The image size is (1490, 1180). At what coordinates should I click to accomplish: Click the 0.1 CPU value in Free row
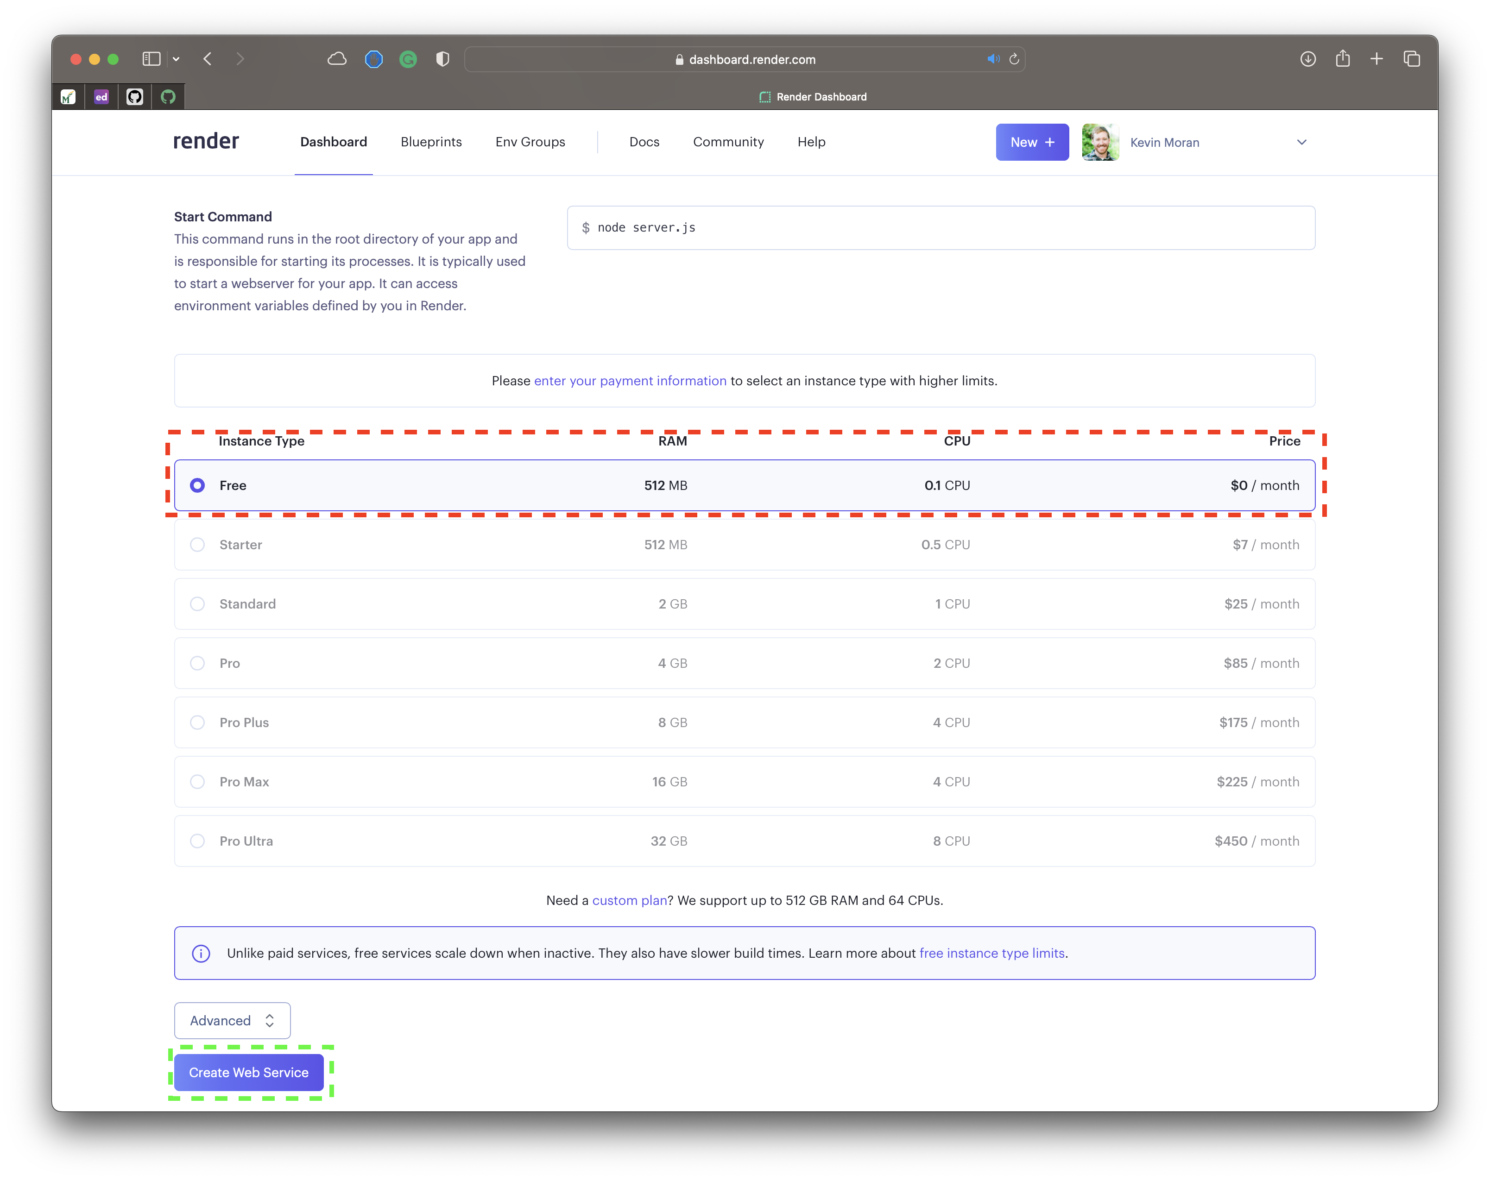947,486
